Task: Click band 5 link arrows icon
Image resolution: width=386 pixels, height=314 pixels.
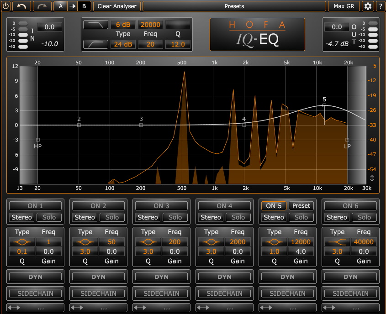Action: coord(266,308)
